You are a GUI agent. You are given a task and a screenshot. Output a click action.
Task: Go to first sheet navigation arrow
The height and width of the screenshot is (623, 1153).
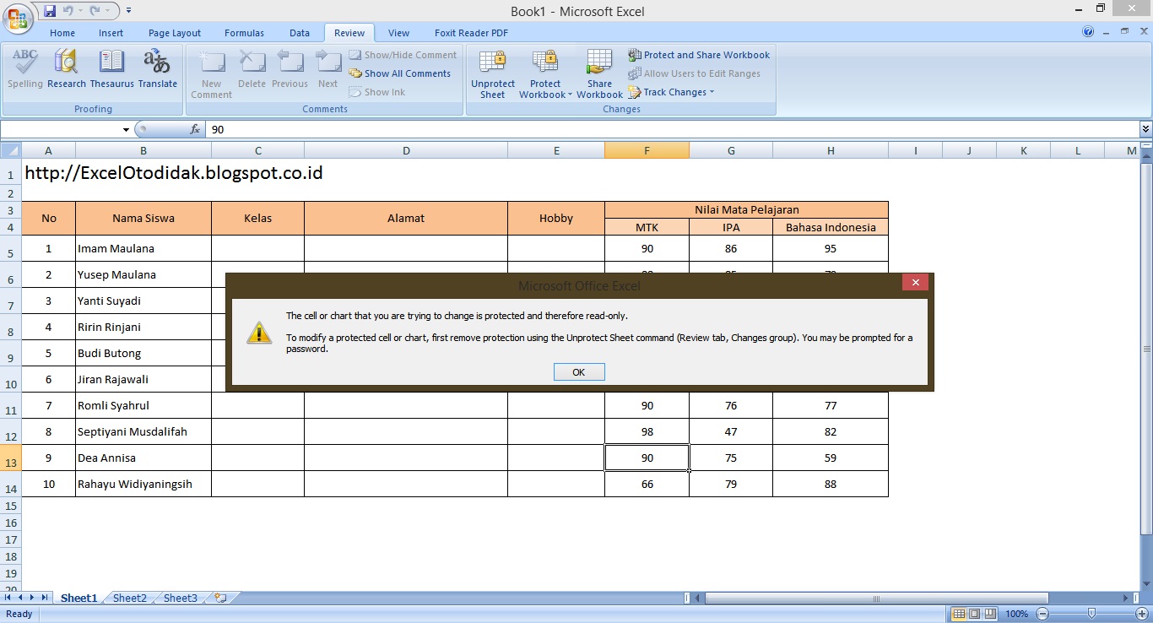coord(8,598)
